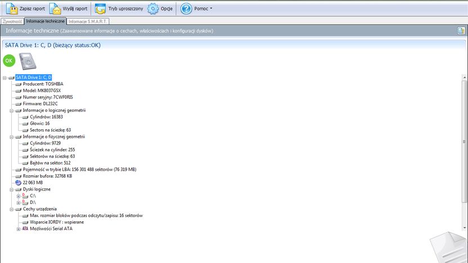Click the icon beside Numer seryjny row
The width and height of the screenshot is (468, 263).
18,97
